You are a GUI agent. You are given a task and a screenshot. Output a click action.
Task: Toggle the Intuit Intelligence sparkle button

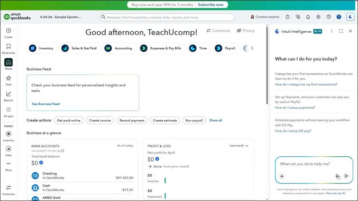pos(350,17)
